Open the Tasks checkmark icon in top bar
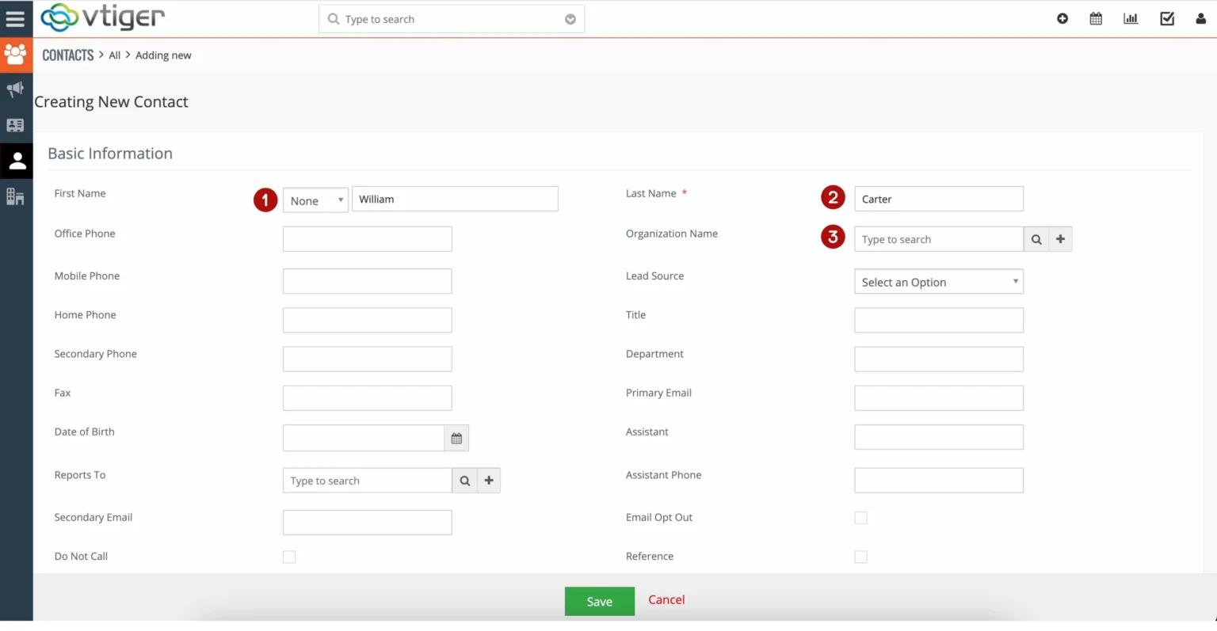Screen dimensions: 1217x631 tap(1166, 18)
